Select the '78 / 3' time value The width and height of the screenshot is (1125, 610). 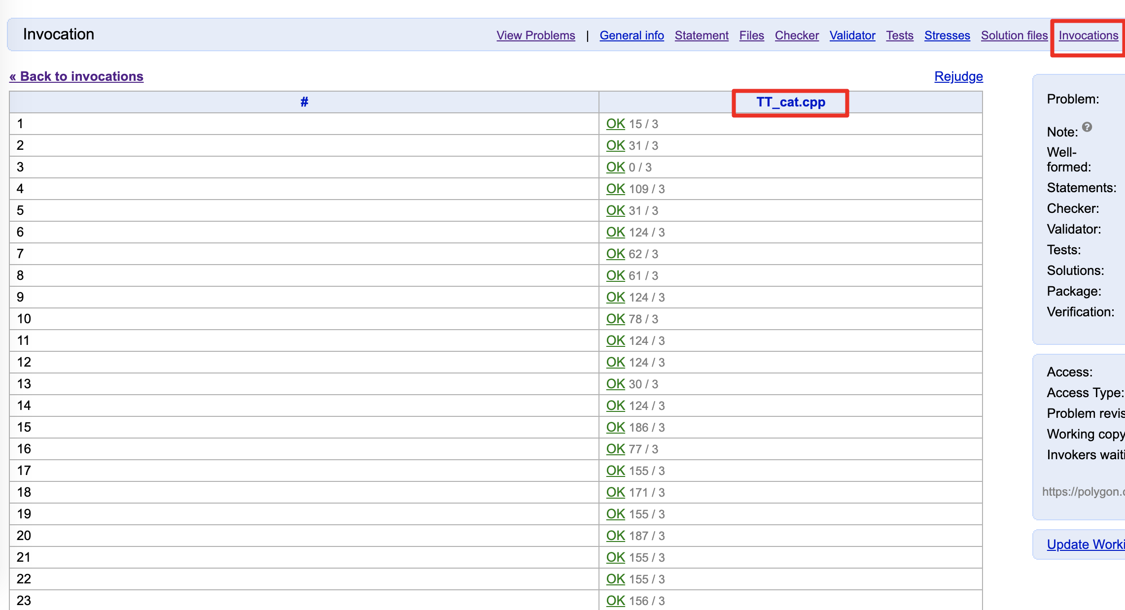(643, 319)
